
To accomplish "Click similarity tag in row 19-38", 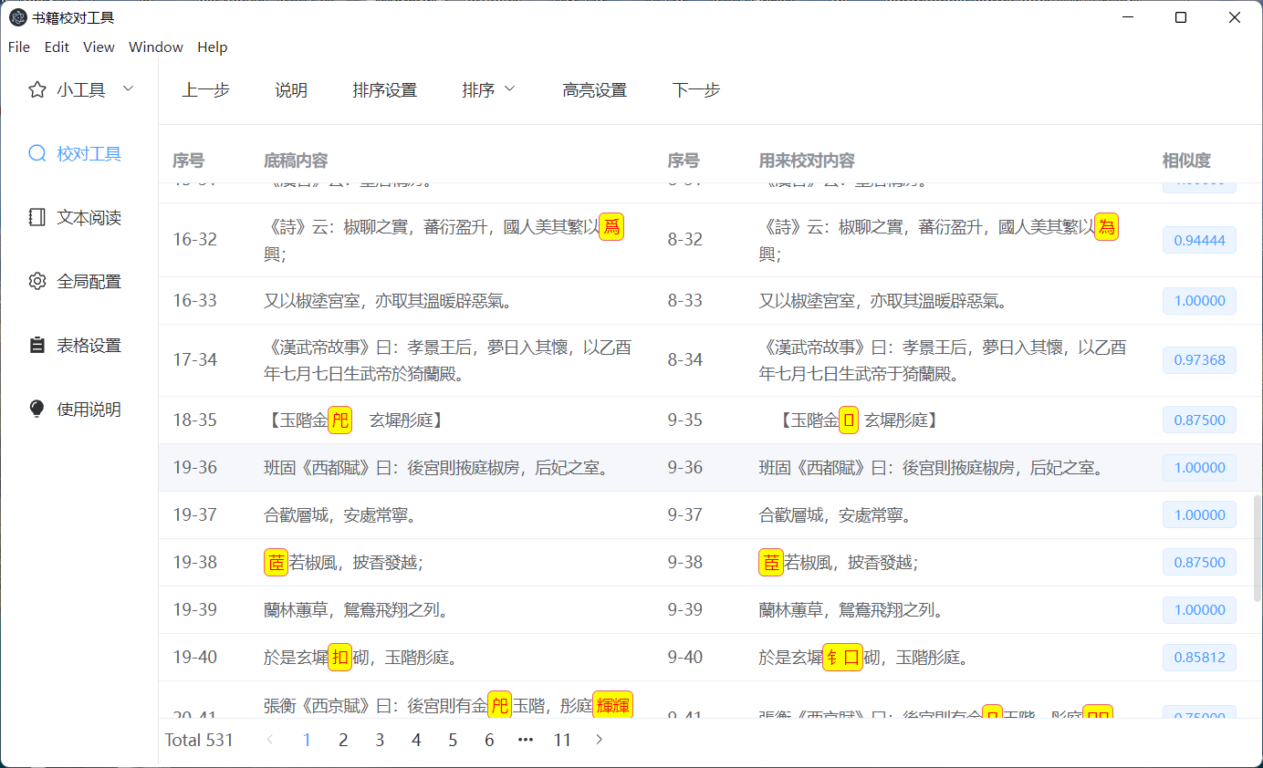I will (1199, 562).
